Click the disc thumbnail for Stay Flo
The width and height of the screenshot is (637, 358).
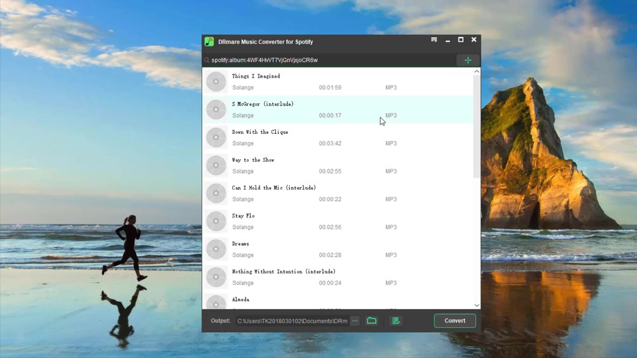216,221
